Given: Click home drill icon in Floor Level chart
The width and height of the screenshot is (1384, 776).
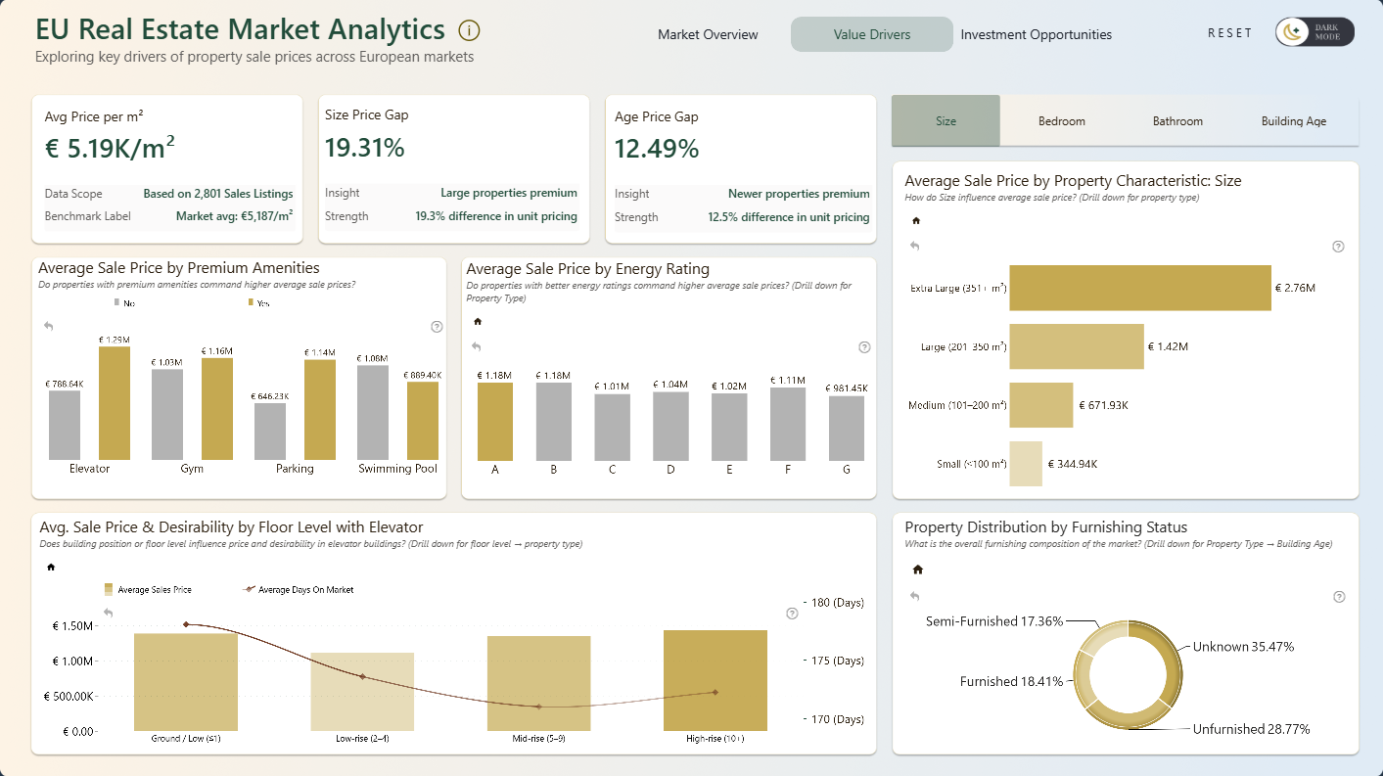Looking at the screenshot, I should click(x=51, y=567).
